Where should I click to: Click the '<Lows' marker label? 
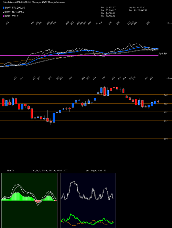(x=169, y=78)
